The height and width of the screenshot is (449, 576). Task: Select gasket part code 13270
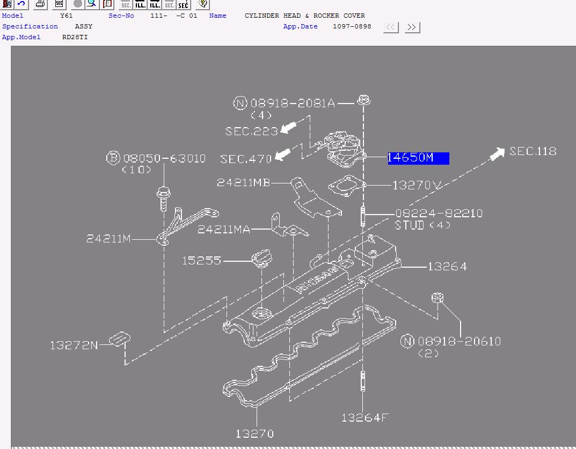[x=254, y=434]
